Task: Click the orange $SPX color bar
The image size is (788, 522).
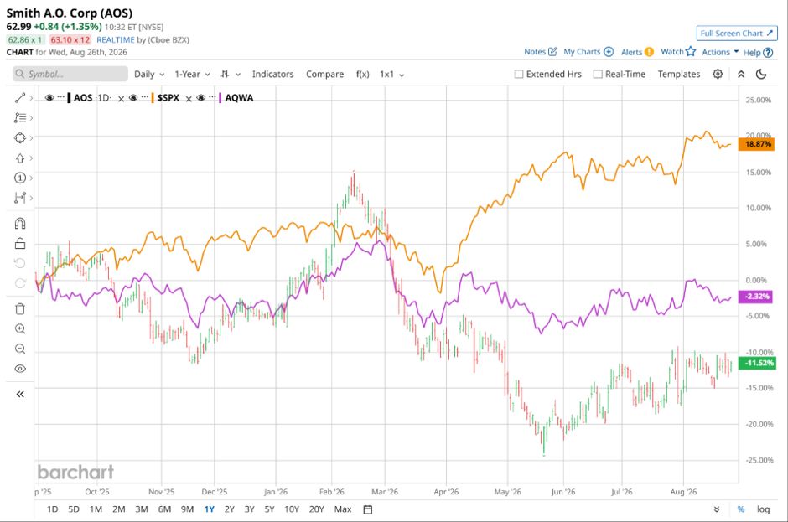Action: tap(153, 97)
